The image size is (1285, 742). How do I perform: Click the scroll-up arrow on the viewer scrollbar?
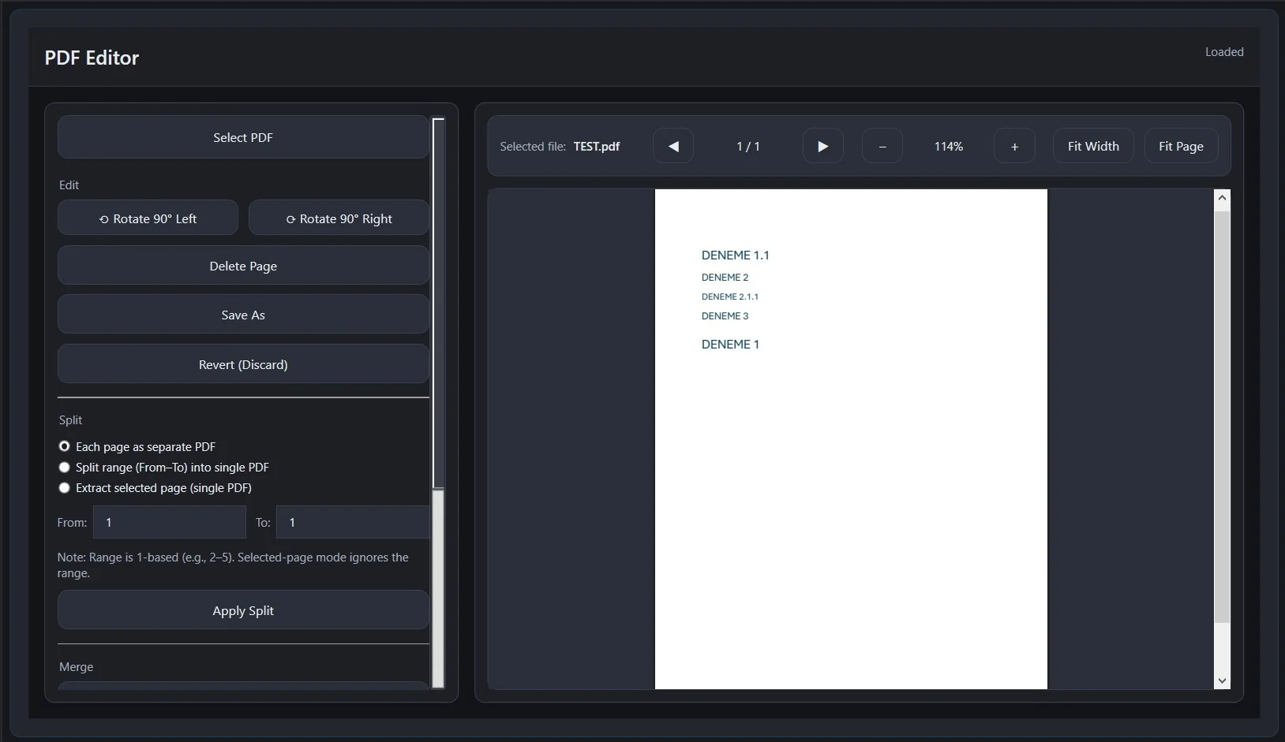click(x=1222, y=197)
